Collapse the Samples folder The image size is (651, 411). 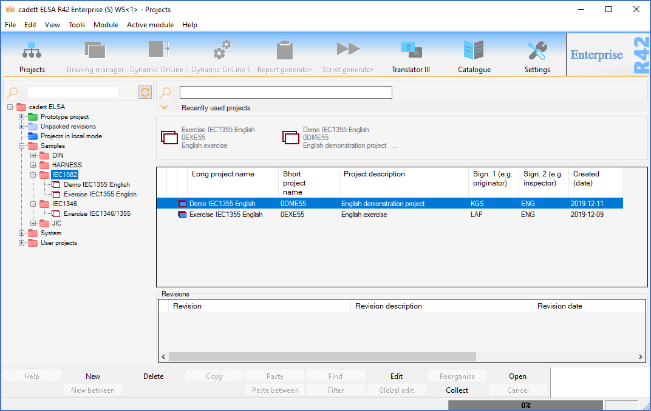22,146
